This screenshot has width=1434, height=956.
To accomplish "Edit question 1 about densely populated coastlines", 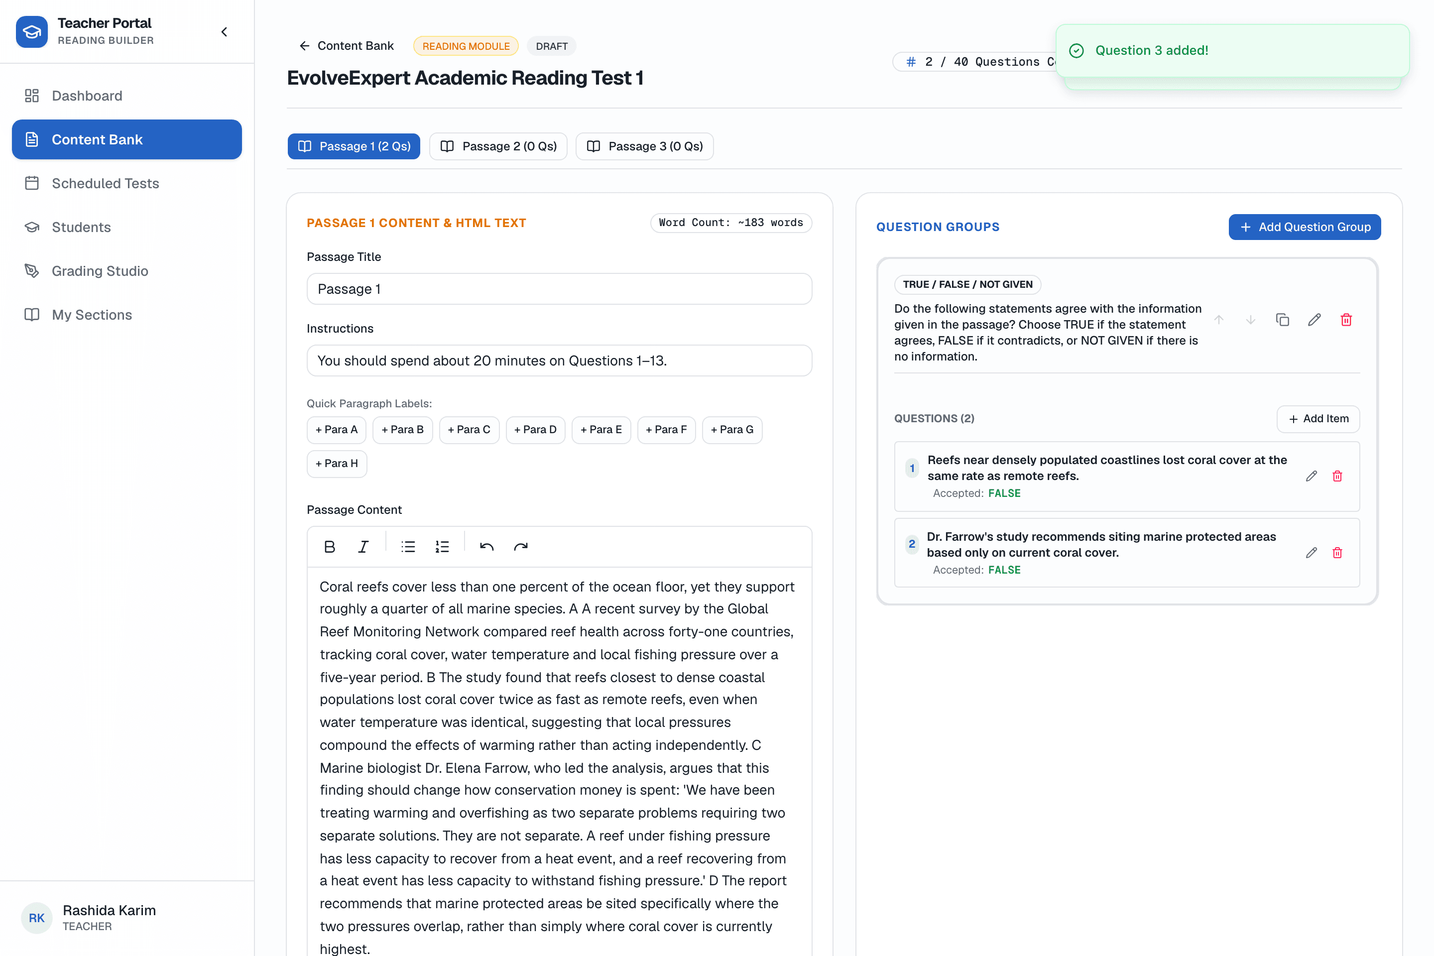I will point(1312,476).
